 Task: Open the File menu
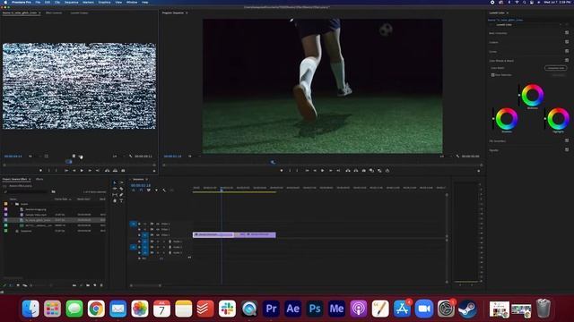(x=38, y=2)
